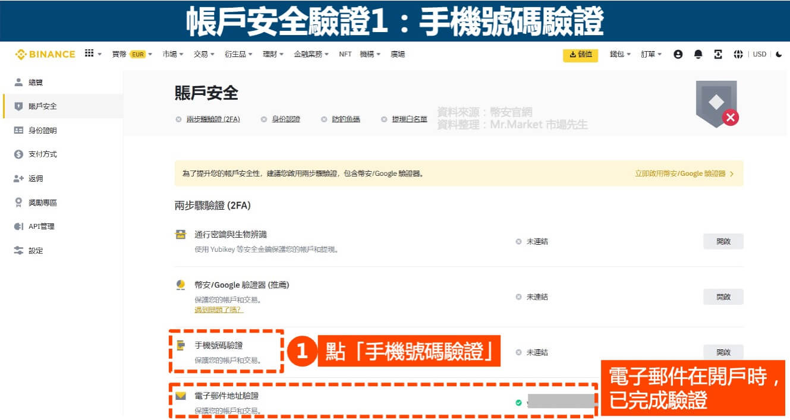Open API管理 in the sidebar
This screenshot has width=790, height=420.
point(41,226)
